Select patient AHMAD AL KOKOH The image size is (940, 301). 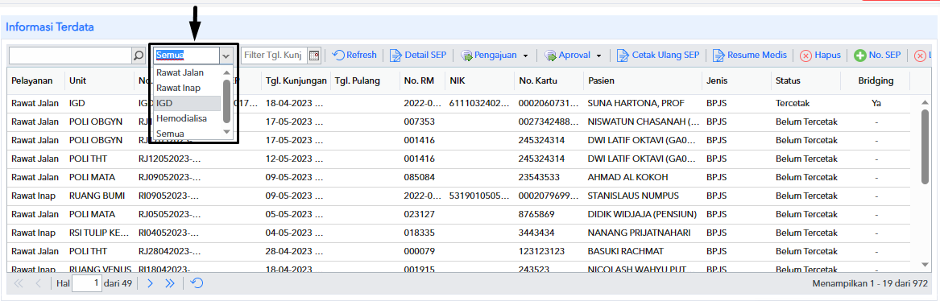coord(627,177)
